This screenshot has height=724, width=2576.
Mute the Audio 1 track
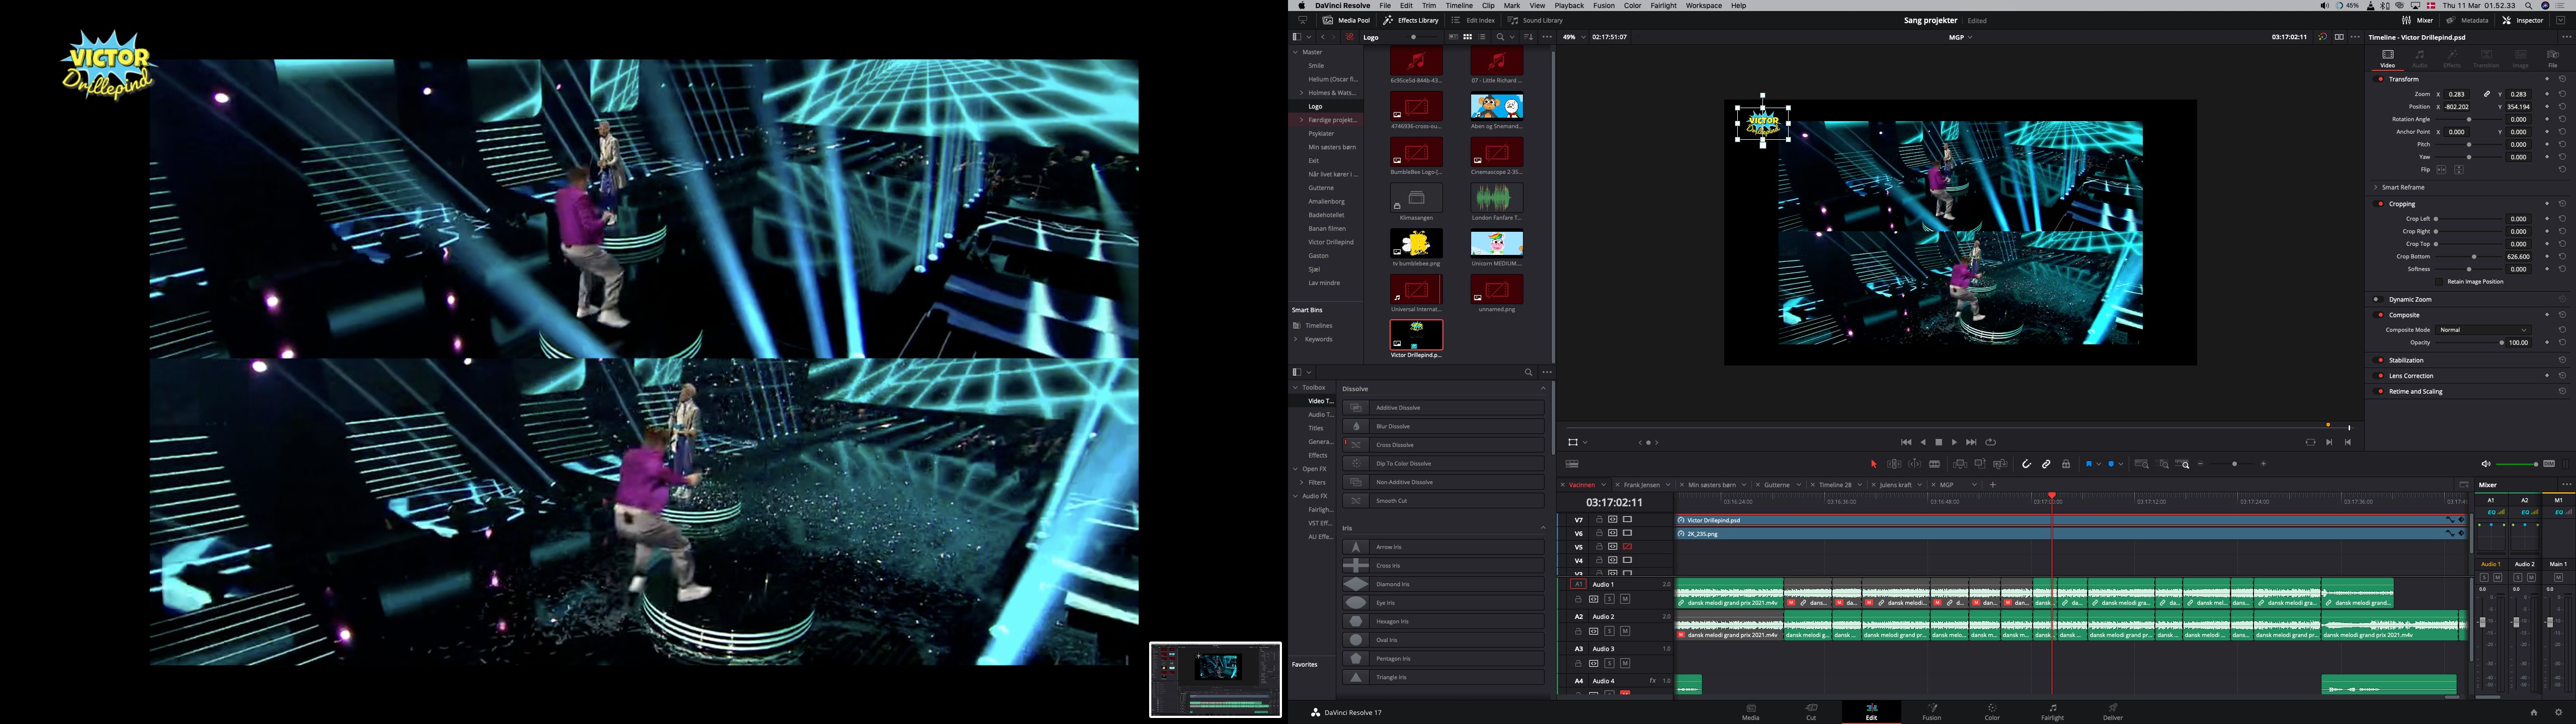(x=1625, y=599)
